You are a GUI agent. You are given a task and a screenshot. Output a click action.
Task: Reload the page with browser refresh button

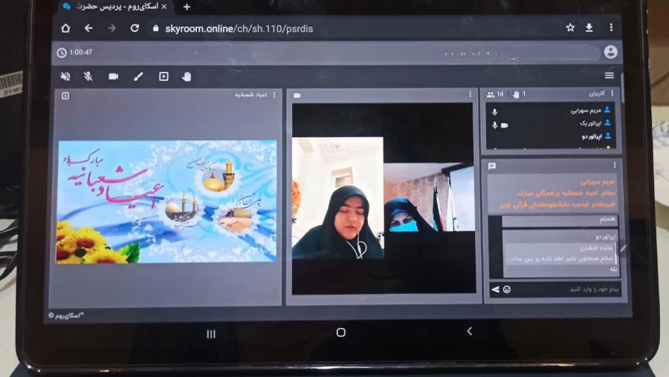pos(135,28)
